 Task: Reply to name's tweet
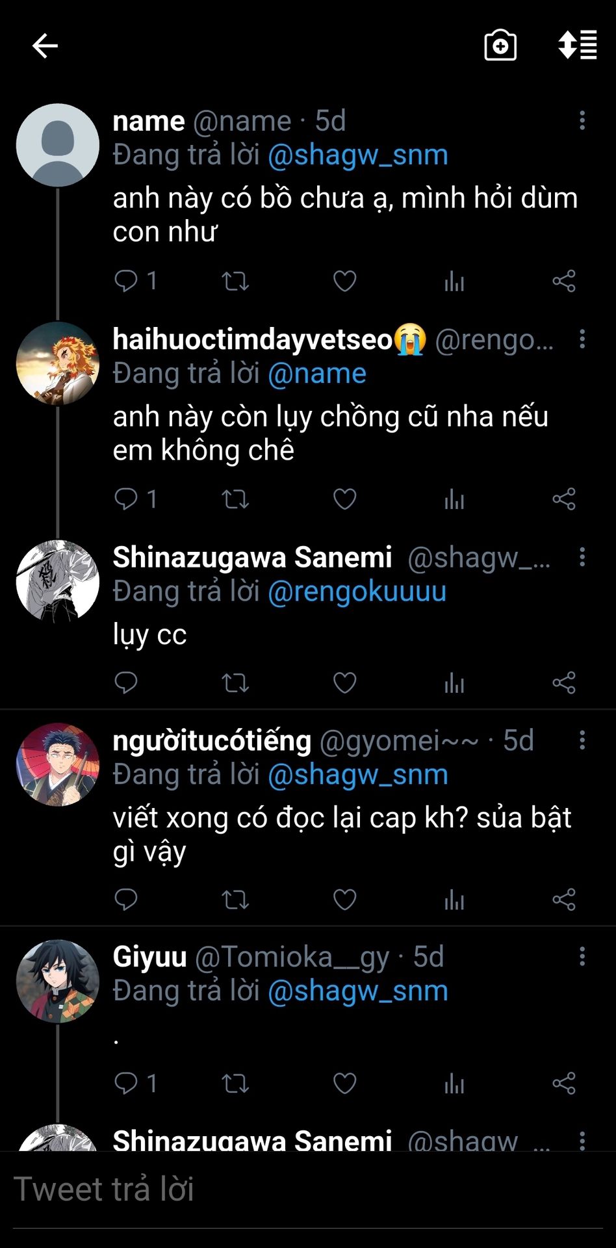tap(125, 281)
